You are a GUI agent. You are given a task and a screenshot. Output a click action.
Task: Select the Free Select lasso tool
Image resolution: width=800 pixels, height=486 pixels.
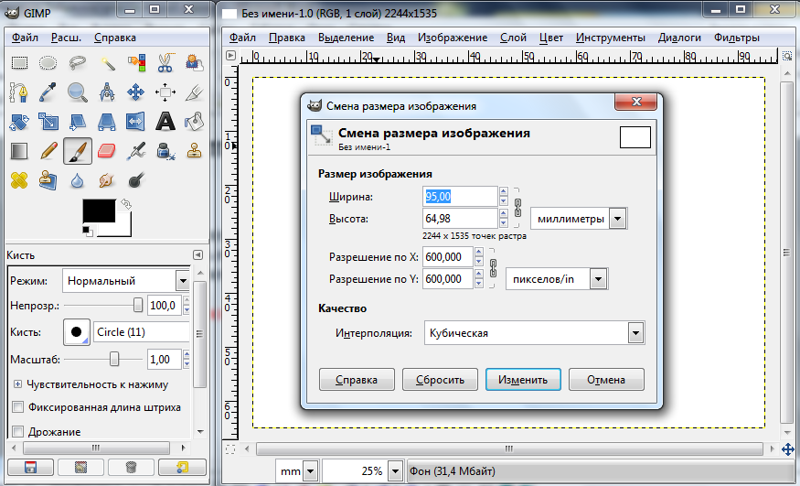pos(78,63)
